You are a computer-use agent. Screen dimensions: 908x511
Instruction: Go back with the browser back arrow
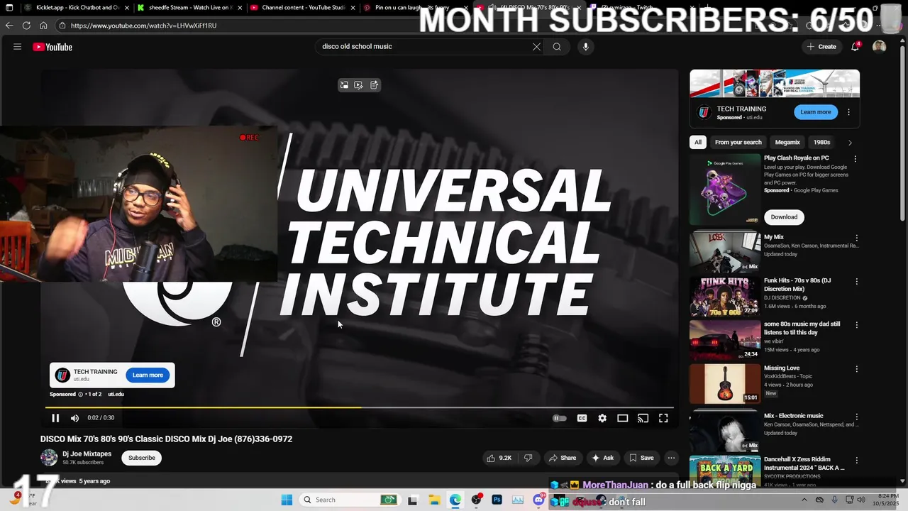pyautogui.click(x=9, y=25)
